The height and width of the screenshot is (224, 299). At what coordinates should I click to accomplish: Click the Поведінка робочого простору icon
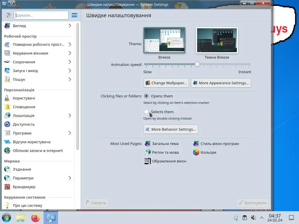7,44
